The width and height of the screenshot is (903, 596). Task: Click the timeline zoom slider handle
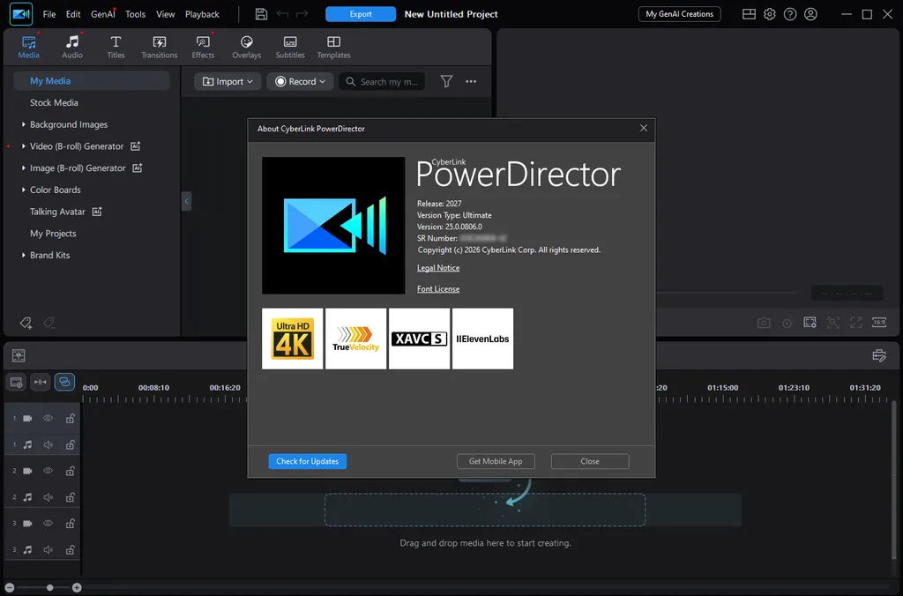coord(50,587)
